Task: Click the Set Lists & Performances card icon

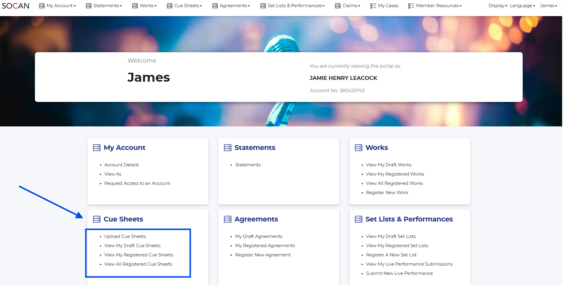Action: point(358,219)
